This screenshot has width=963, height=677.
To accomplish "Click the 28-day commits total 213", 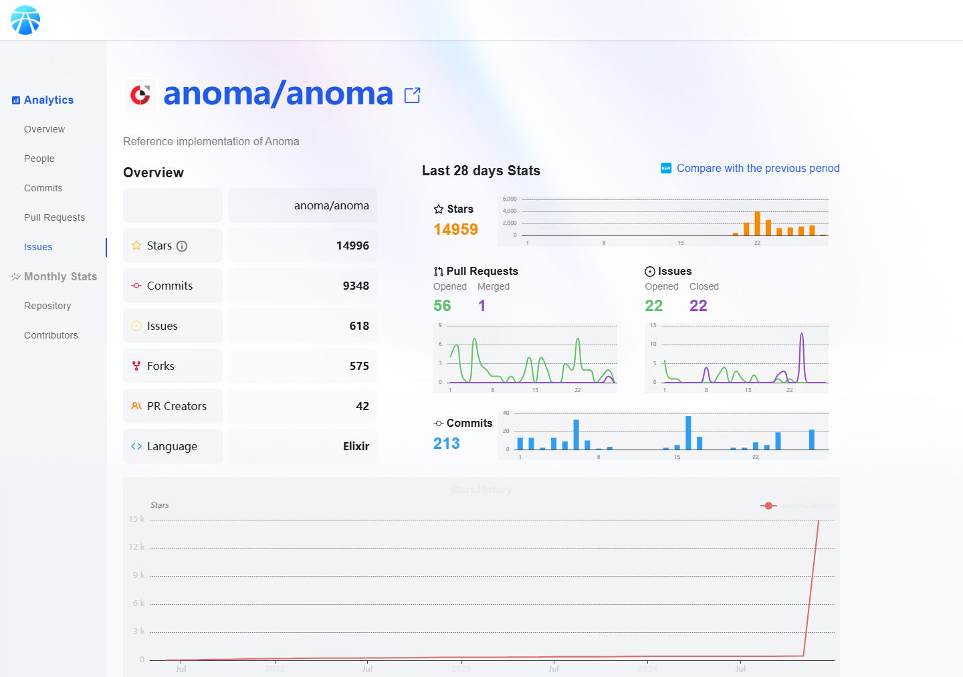I will [x=447, y=444].
